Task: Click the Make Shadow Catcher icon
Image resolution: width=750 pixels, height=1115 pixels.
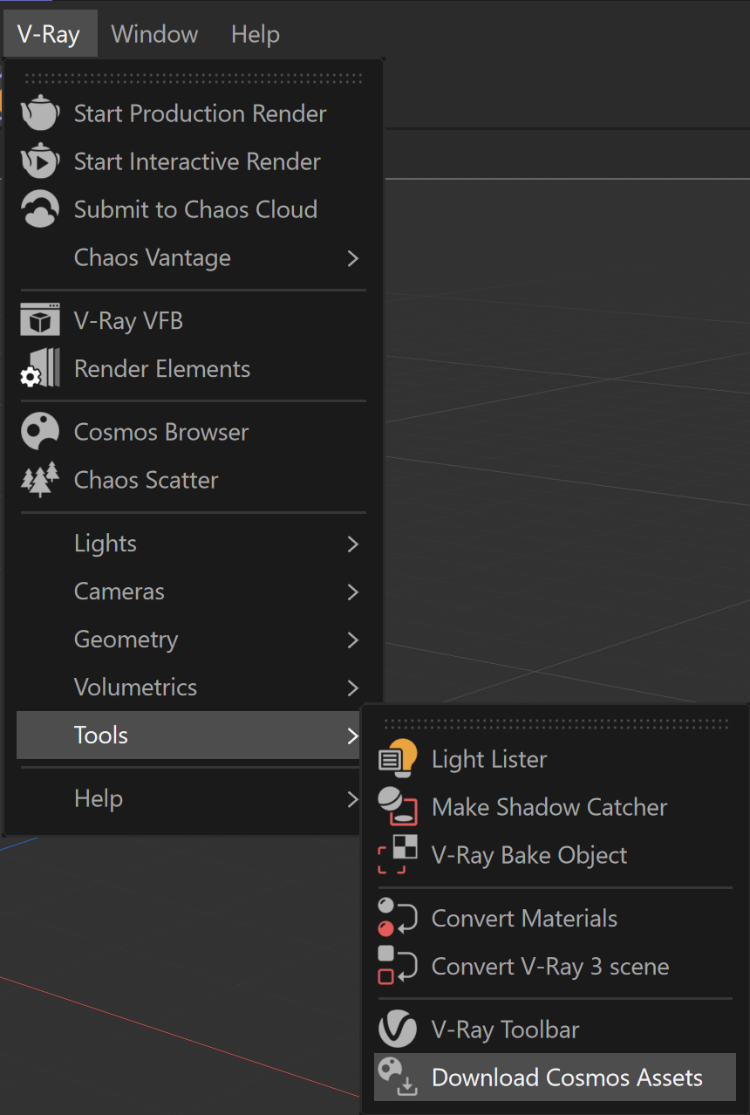Action: point(398,807)
